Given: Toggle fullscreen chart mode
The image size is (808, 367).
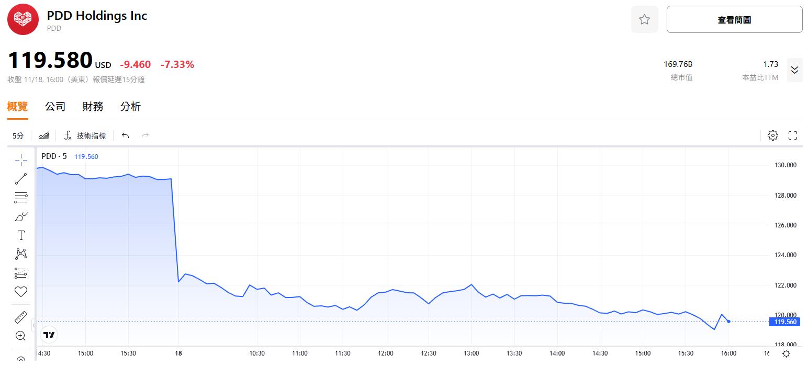Looking at the screenshot, I should [792, 136].
